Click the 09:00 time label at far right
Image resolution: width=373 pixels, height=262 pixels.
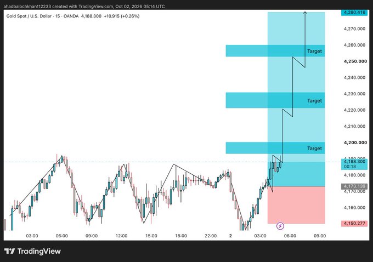[320, 236]
